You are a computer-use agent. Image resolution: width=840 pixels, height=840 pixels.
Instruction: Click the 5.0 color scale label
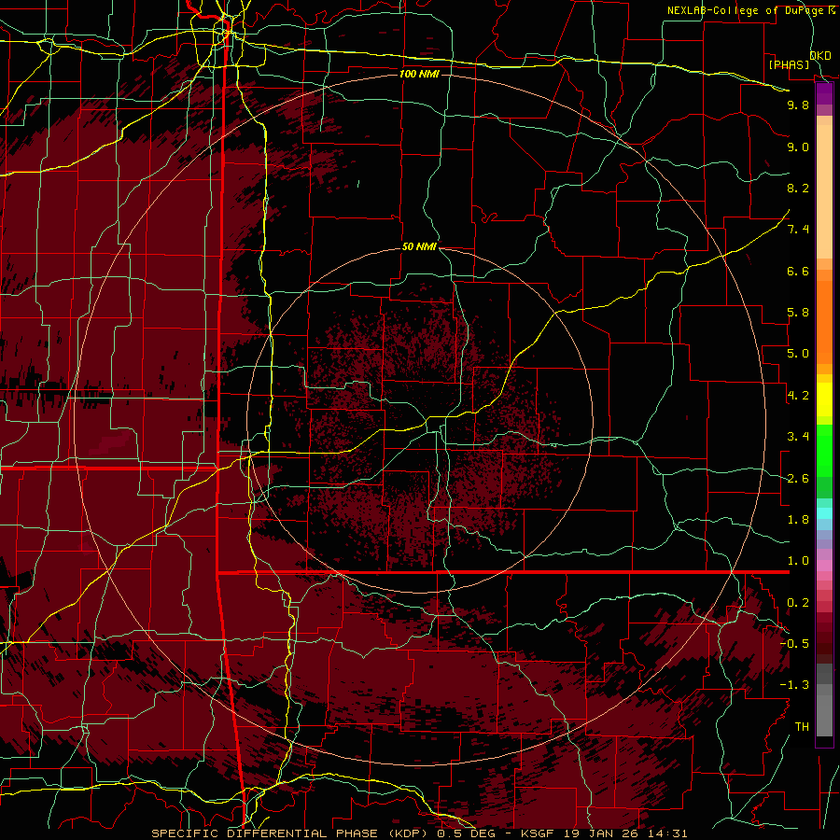(798, 354)
